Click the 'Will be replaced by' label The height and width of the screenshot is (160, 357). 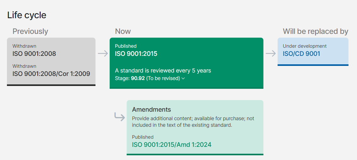315,31
